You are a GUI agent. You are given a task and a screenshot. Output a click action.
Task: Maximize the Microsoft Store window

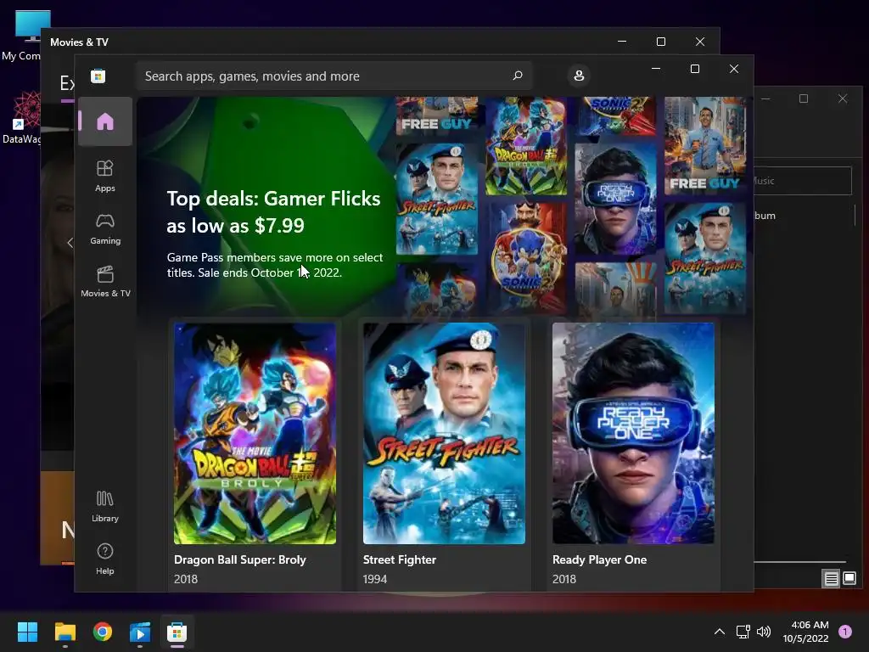pyautogui.click(x=694, y=69)
